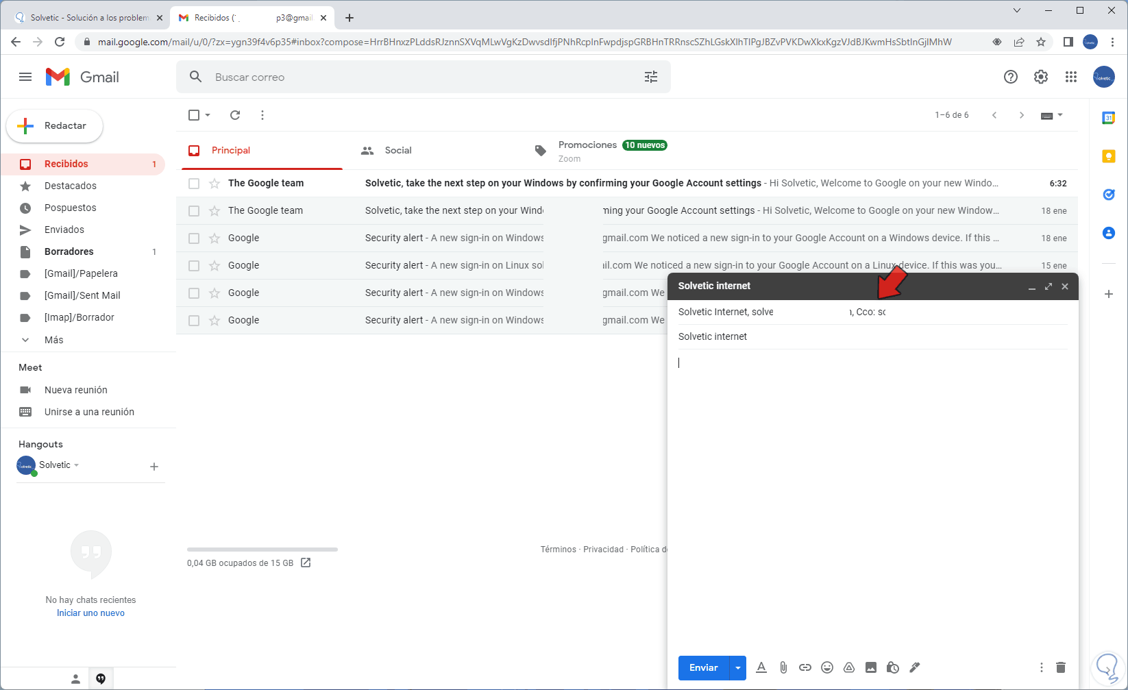Open the Pospuestos folder
The height and width of the screenshot is (690, 1128).
83,208
